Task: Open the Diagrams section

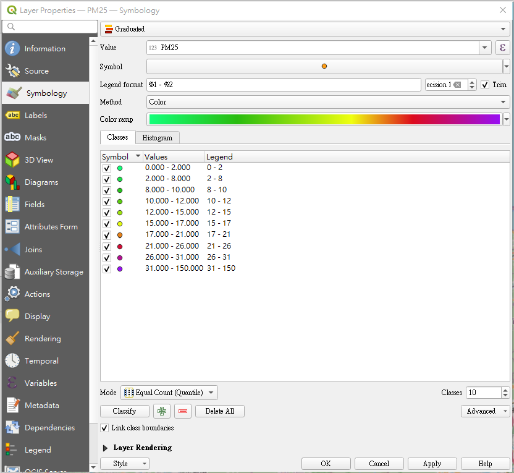Action: tap(45, 182)
